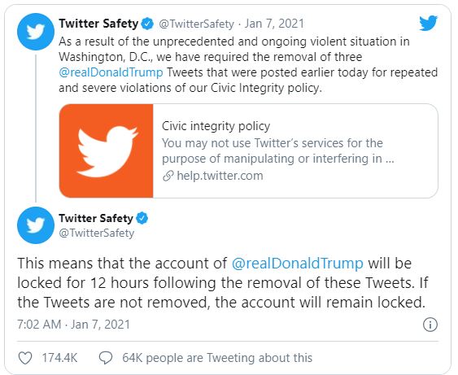The image size is (458, 375).
Task: Open the Jan 7, 2021 date on the first tweet
Action: click(x=274, y=24)
